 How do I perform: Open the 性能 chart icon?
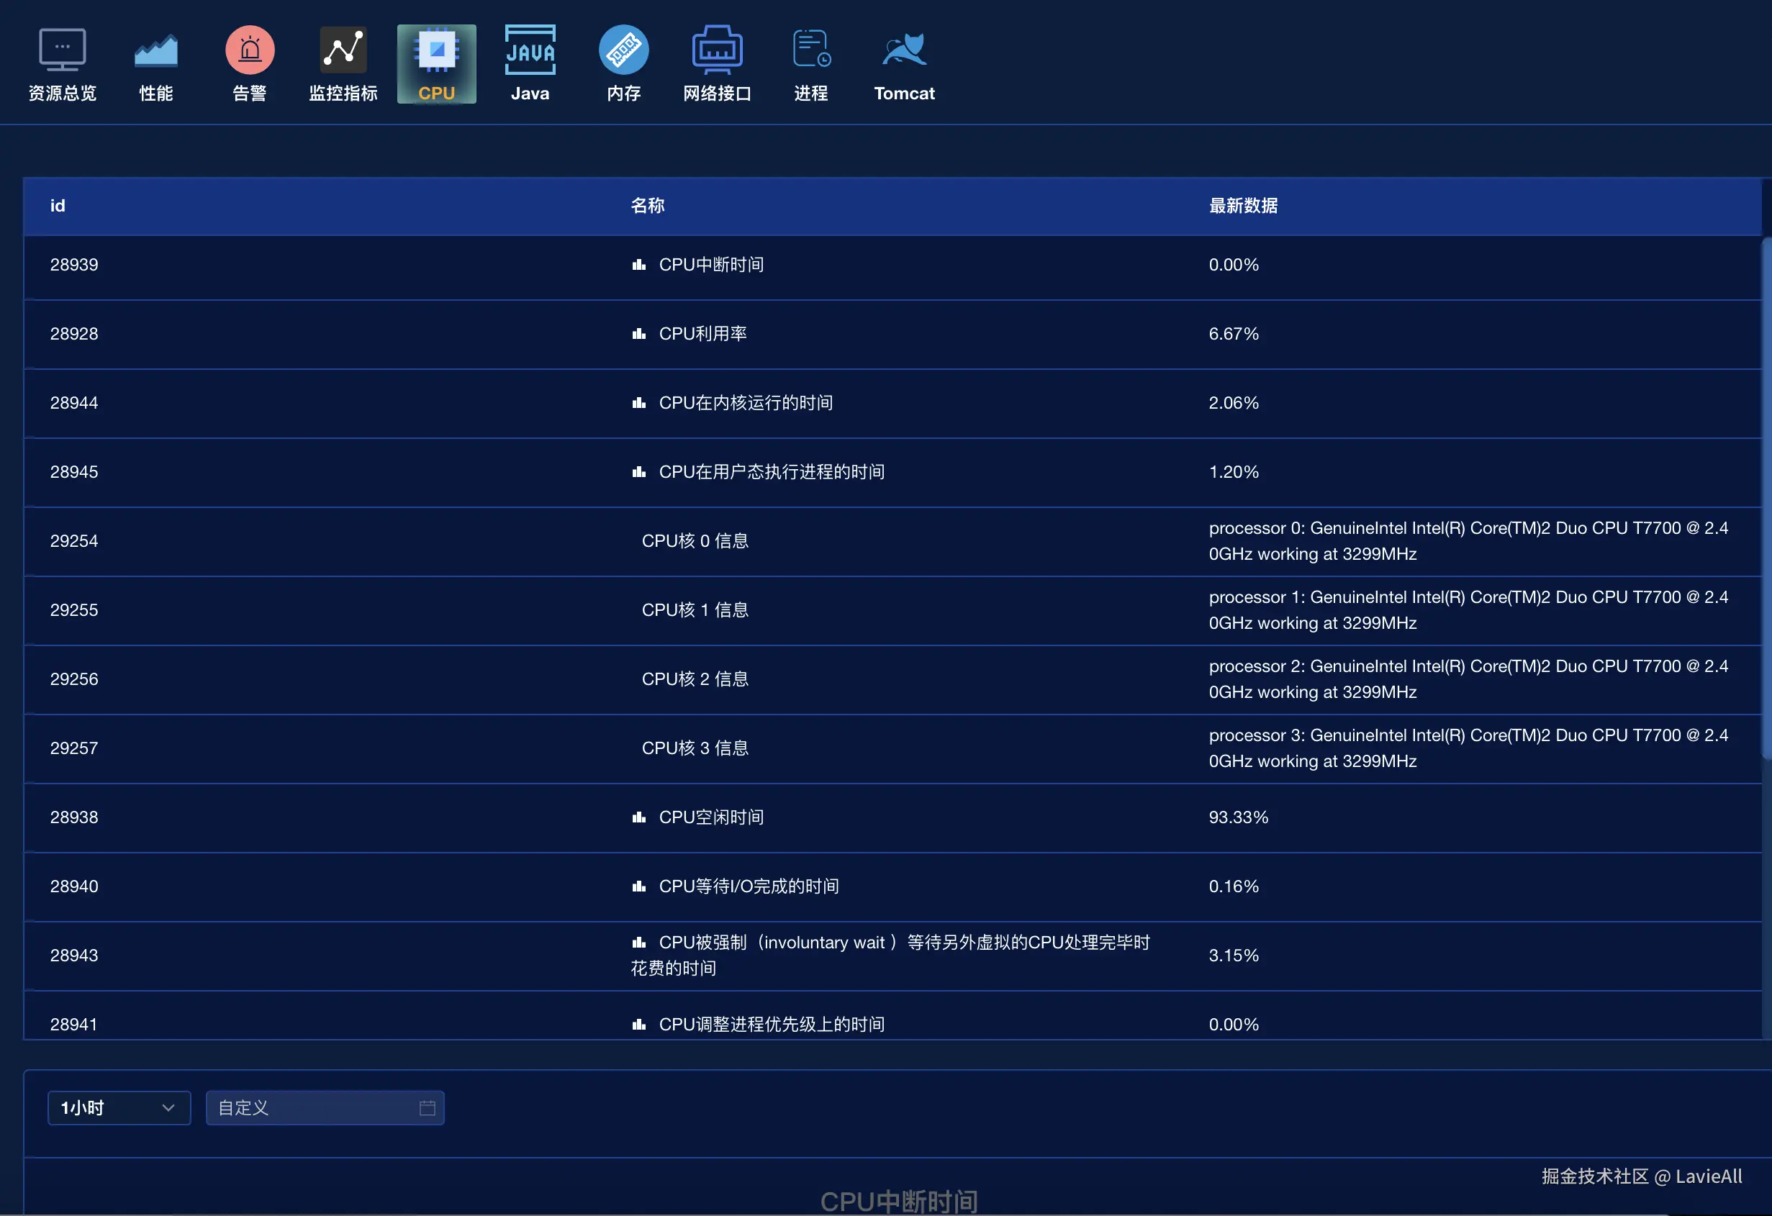[x=155, y=50]
